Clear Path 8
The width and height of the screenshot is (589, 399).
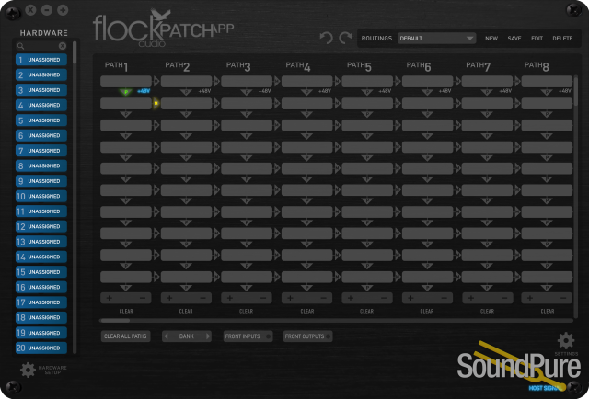tap(548, 311)
